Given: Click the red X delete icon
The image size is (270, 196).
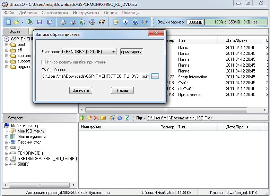Looking at the screenshot, I should 96,118.
